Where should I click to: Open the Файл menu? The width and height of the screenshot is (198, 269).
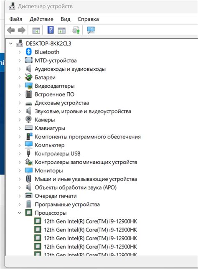(15, 19)
